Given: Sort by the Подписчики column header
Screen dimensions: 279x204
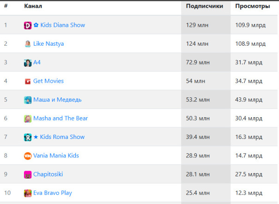Looking at the screenshot, I should [205, 6].
